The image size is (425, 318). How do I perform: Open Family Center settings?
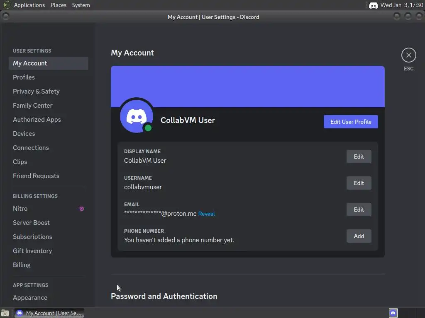pyautogui.click(x=49, y=106)
